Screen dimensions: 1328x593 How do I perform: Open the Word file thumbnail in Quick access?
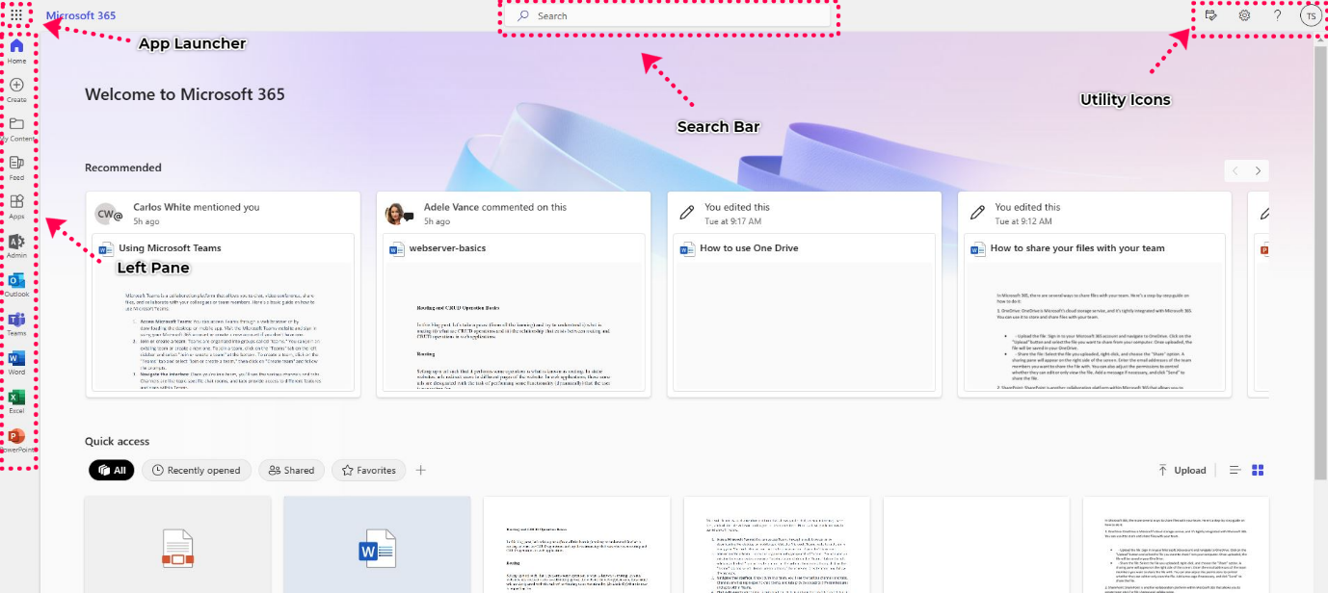(x=377, y=545)
